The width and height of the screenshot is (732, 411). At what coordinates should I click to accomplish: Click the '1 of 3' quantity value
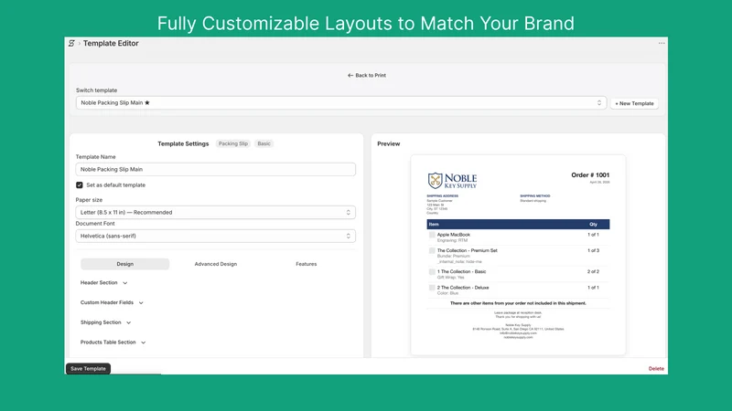(593, 250)
